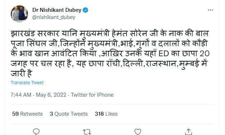Image resolution: width=225 pixels, height=135 pixels.
Task: Click Translate Tweet
Action: [x=27, y=83]
